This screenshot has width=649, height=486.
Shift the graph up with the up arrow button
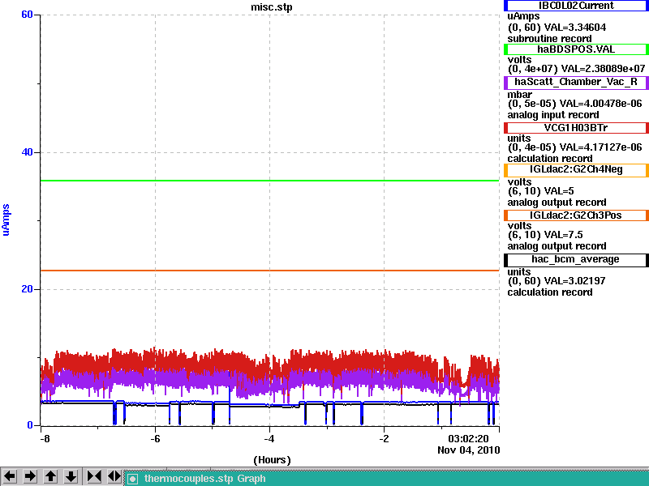(50, 476)
